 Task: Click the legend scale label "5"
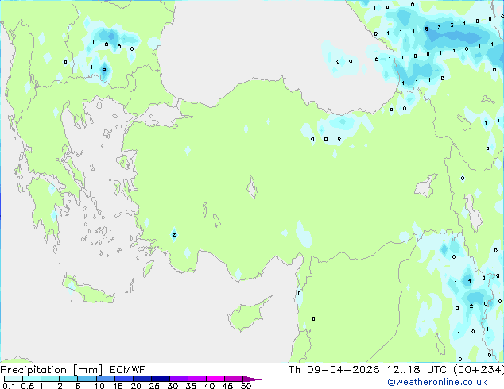tap(78, 386)
